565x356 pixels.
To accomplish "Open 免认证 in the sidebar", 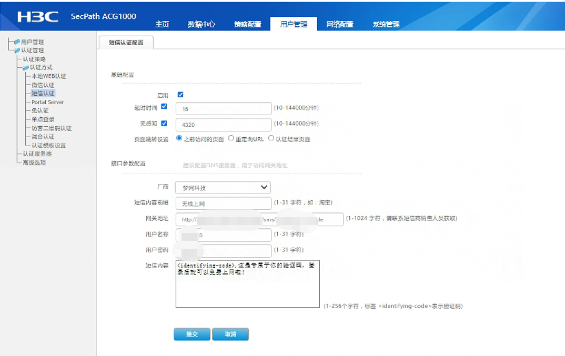I will pyautogui.click(x=40, y=110).
